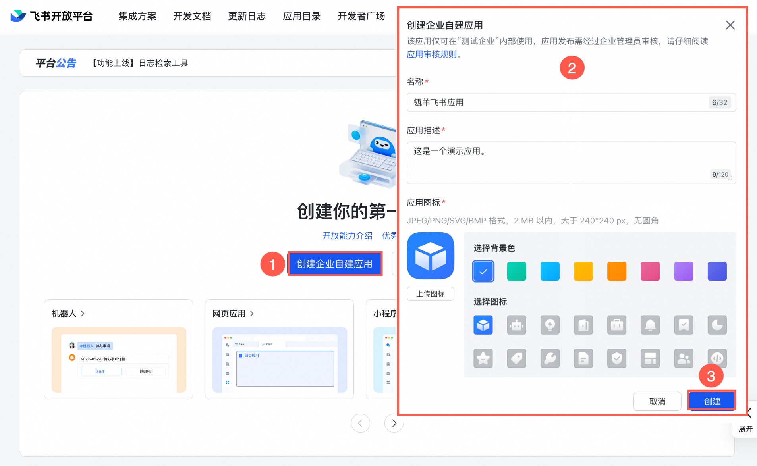757x466 pixels.
Task: Click the blue 创建企业自建应用 button
Action: pos(334,264)
